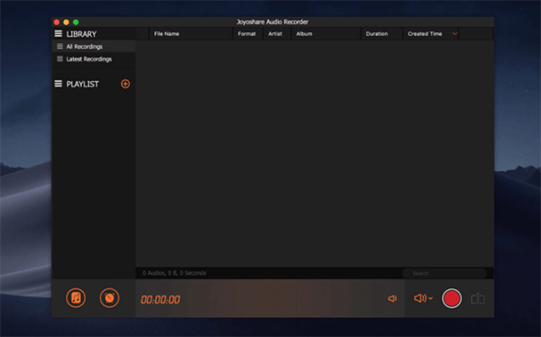This screenshot has width=541, height=337.
Task: Open audio source dropdown next to speaker
Action: [x=430, y=298]
